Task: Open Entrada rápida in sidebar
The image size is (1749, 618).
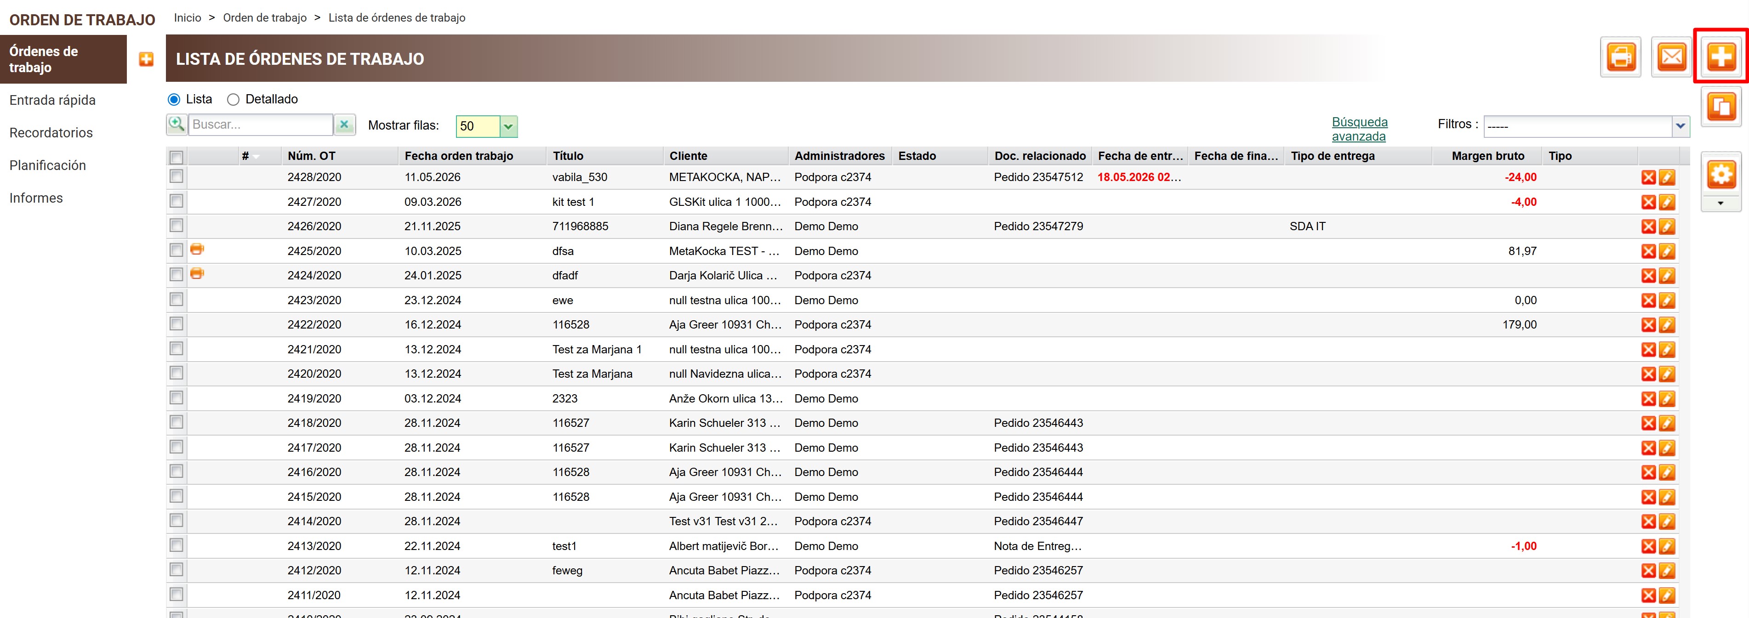Action: (x=52, y=101)
